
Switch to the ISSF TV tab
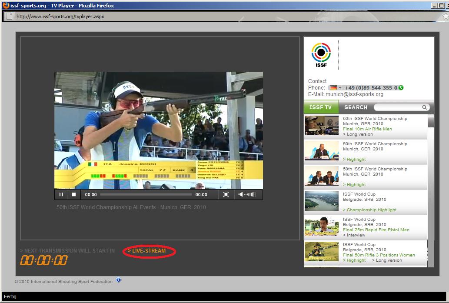[321, 107]
